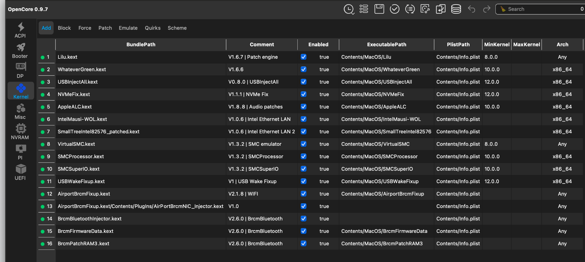The width and height of the screenshot is (585, 262).
Task: Select the Patch tab
Action: (105, 28)
